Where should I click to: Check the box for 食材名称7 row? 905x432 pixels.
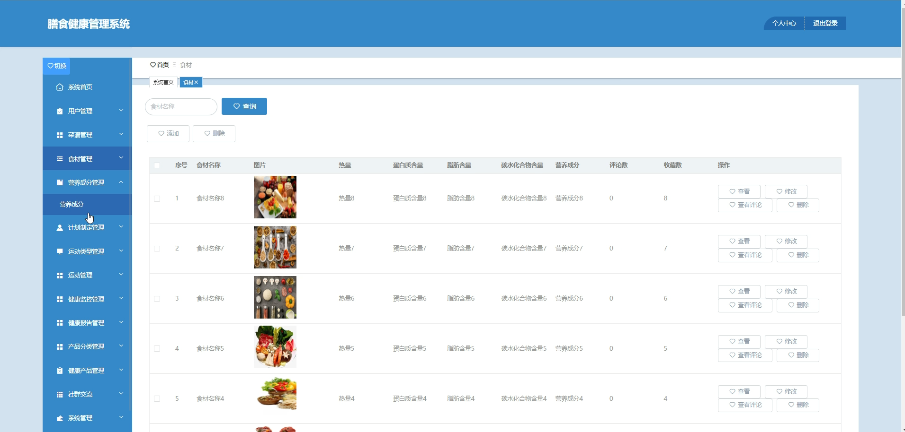click(157, 249)
